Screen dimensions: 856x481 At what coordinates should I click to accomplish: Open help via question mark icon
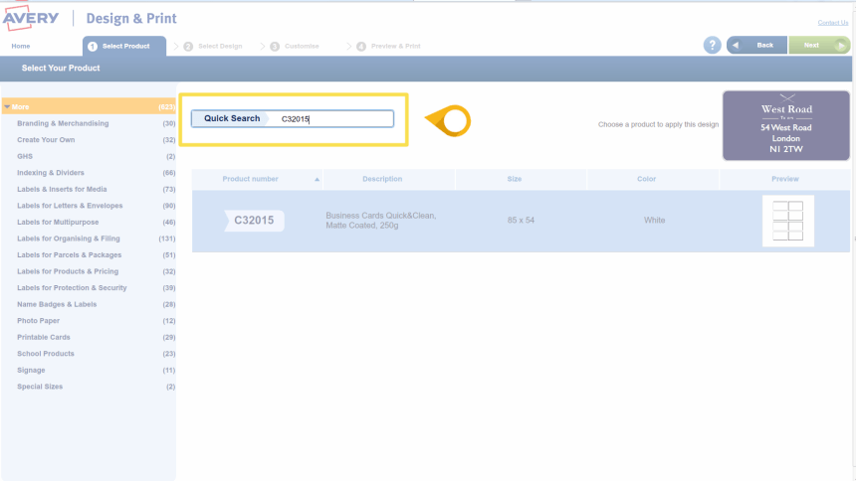pyautogui.click(x=713, y=46)
